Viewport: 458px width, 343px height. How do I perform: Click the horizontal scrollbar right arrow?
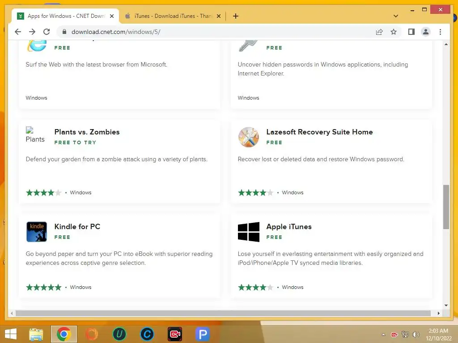point(439,313)
